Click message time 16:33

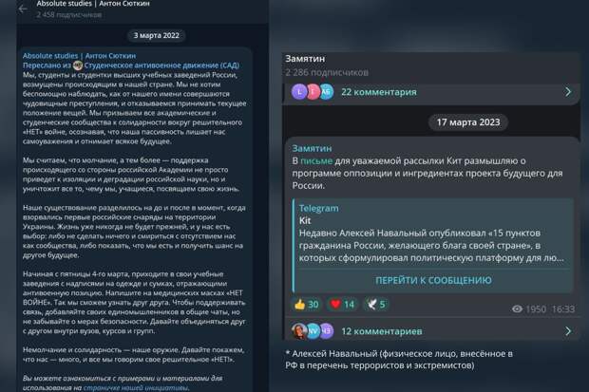tap(563, 309)
